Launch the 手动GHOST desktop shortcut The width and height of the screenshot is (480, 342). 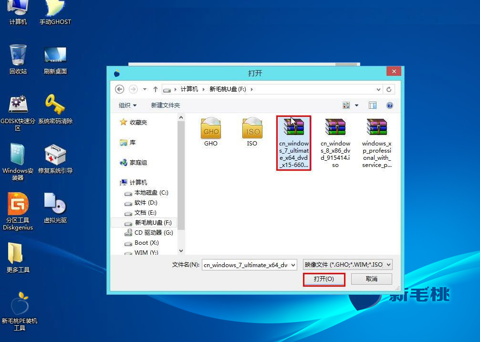(55, 12)
